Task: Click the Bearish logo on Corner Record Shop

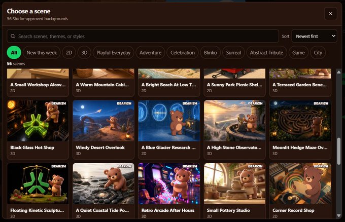Action: point(321,166)
